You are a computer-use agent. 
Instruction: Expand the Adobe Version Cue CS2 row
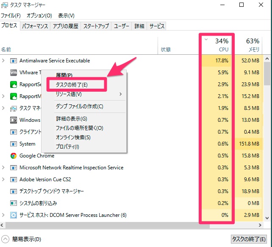click(x=3, y=180)
